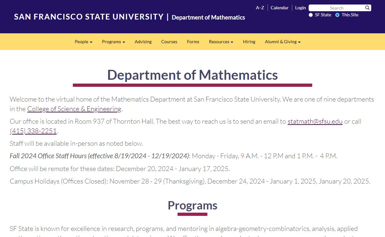
Task: Expand the Resources dropdown menu
Action: click(x=221, y=42)
